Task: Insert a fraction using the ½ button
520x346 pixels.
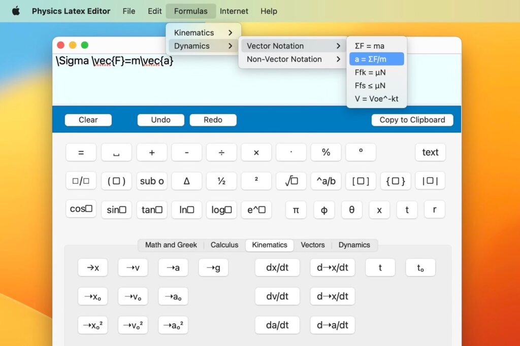Action: 221,181
